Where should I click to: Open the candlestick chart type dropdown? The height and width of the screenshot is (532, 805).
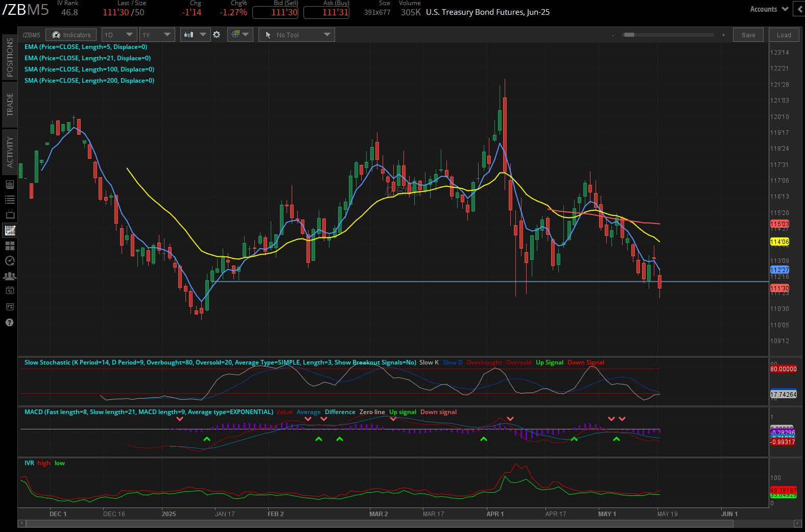pos(195,35)
